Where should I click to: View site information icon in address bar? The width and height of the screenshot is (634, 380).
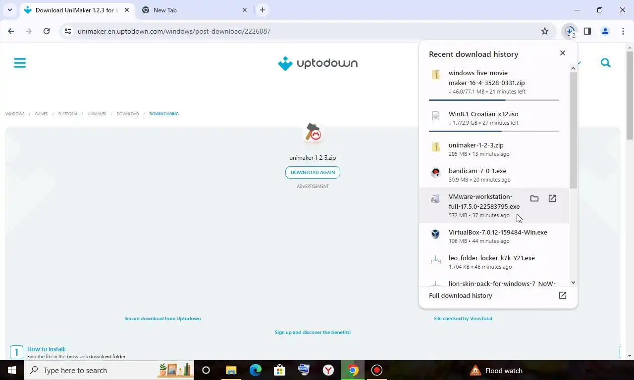(x=68, y=31)
